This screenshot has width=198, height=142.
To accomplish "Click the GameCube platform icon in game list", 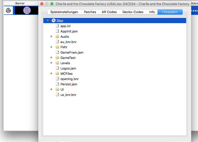I will pyautogui.click(x=8, y=10).
